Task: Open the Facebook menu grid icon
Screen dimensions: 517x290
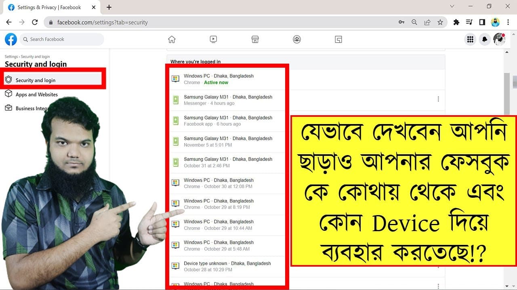Action: (470, 39)
